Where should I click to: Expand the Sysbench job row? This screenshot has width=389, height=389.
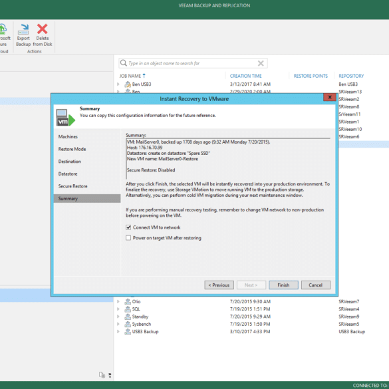(x=118, y=324)
